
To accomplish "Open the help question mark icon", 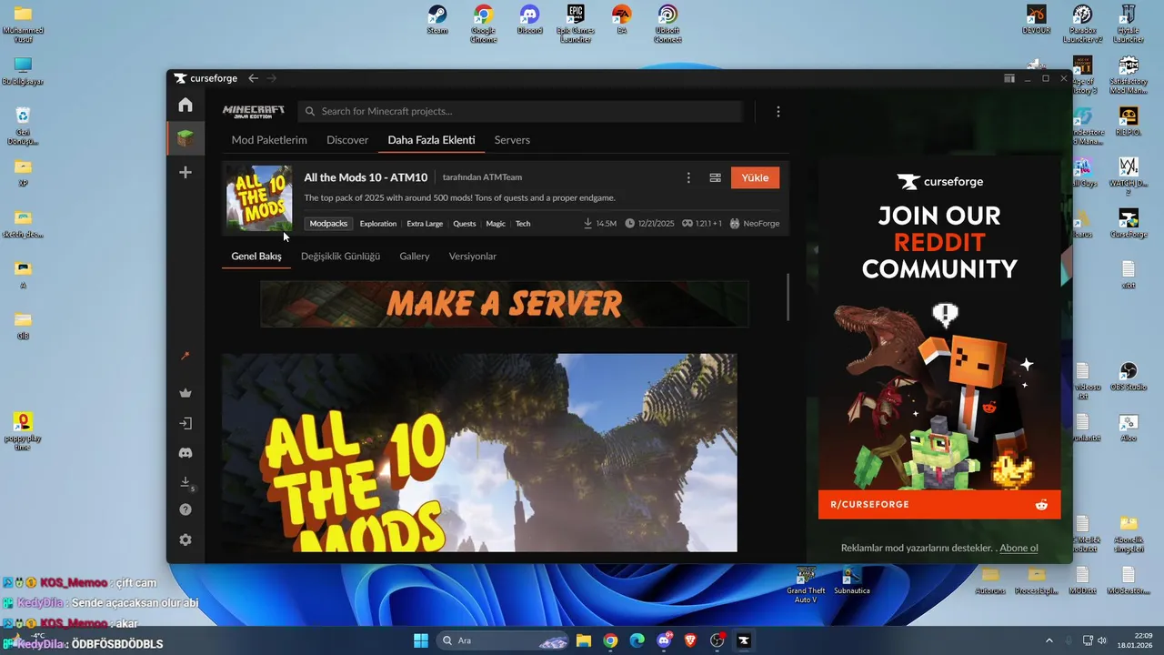I will pyautogui.click(x=186, y=510).
